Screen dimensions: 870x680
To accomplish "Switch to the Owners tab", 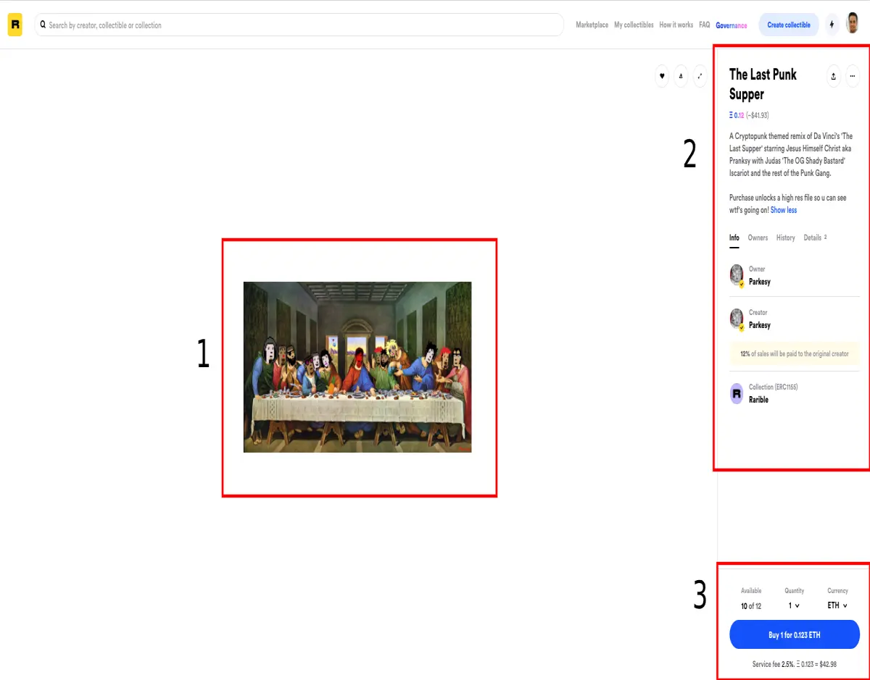I will point(758,238).
